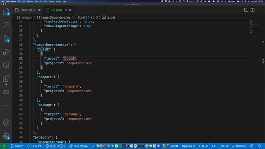Synchronize changes 12 down 1 up
Viewport: 265px width, 149px height.
tap(34, 146)
